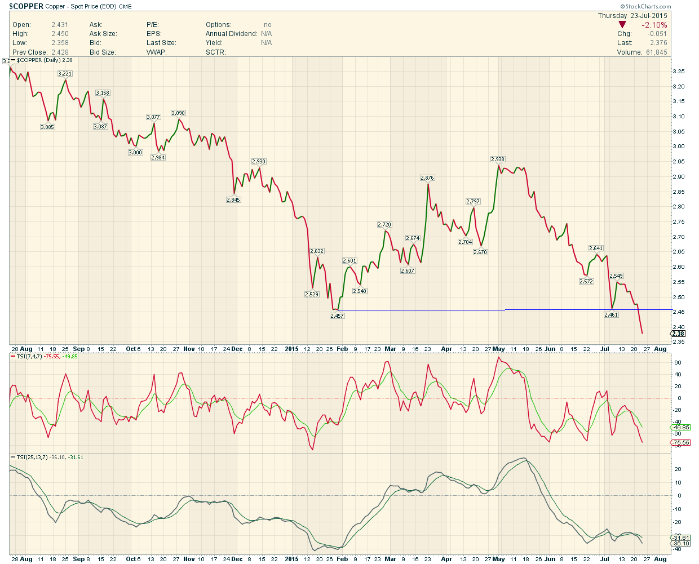
Task: Click the May label on bottom date axis
Action: pyautogui.click(x=498, y=559)
